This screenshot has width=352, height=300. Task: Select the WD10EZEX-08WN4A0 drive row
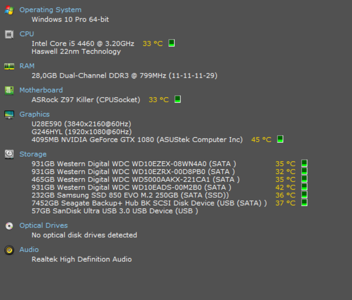[134, 164]
